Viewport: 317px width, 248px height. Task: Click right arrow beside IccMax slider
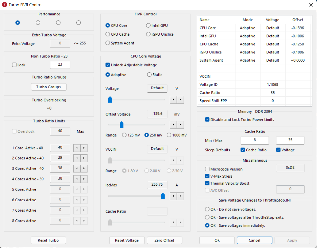coord(180,196)
